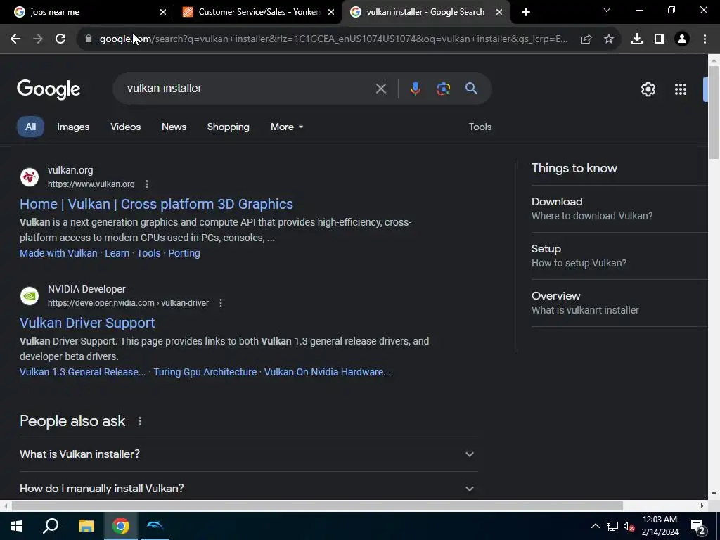Go back using browser back arrow
This screenshot has height=540, width=720.
pos(15,39)
